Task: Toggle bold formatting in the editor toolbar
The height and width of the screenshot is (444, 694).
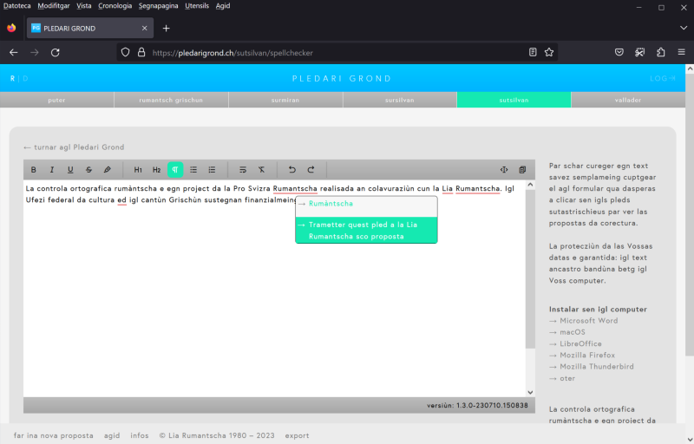Action: (34, 170)
